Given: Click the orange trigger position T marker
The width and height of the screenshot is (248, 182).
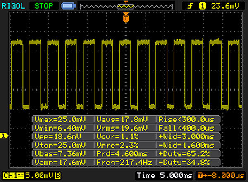Looking at the screenshot, I should (126, 18).
